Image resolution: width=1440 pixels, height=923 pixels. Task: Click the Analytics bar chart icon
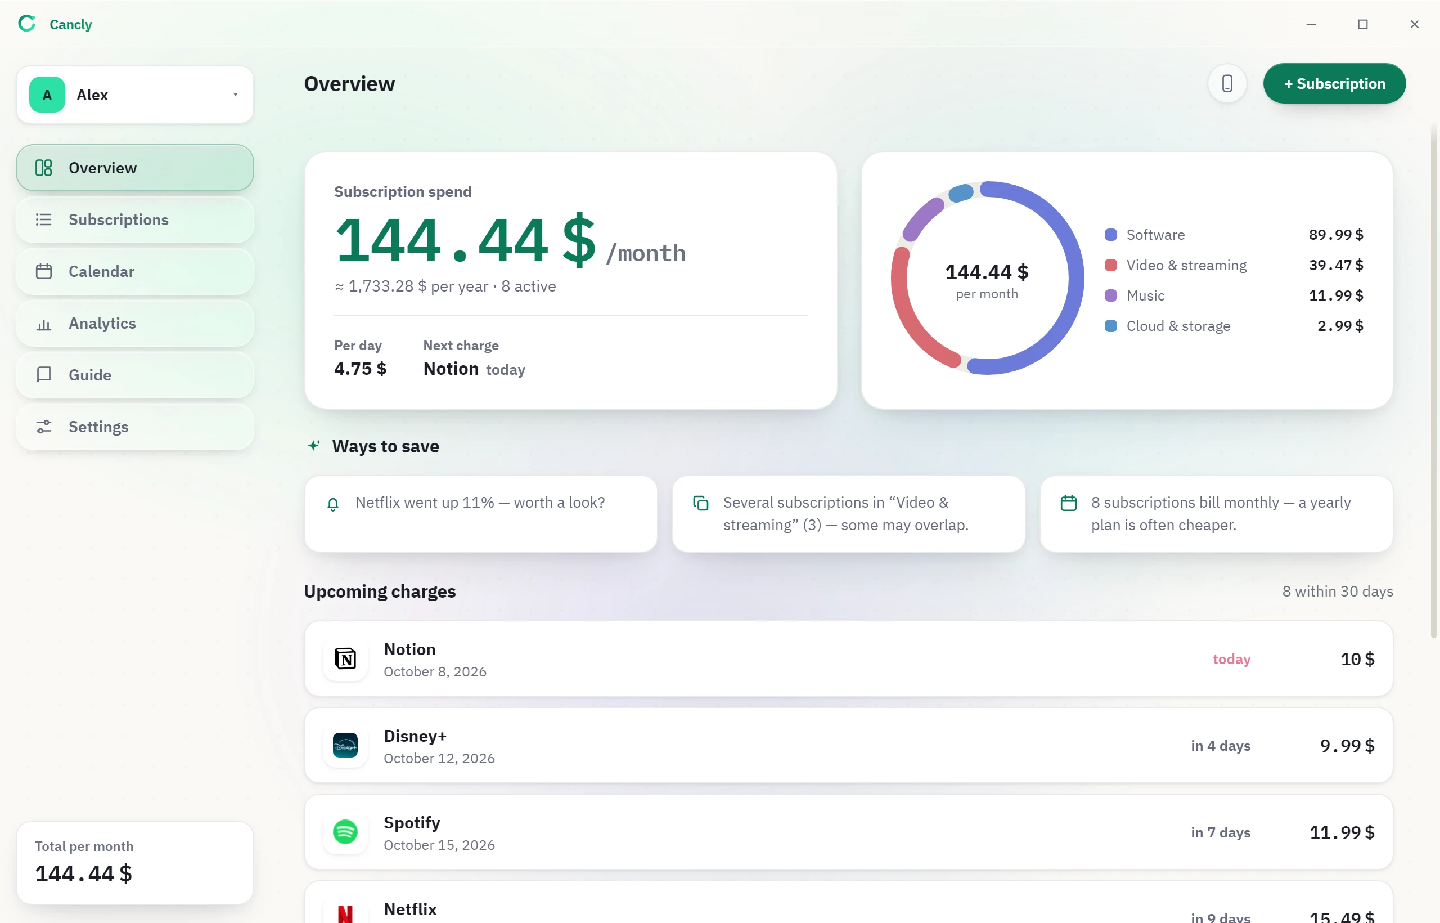point(44,324)
